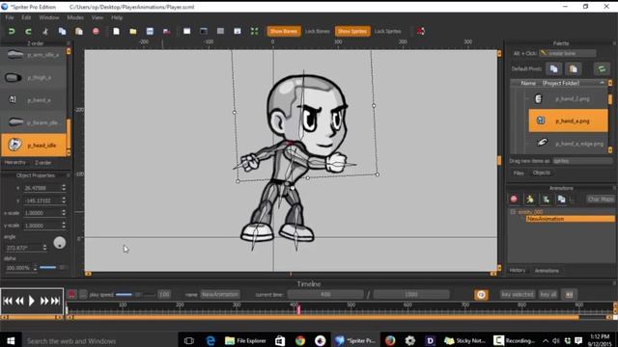Collapse the entity_000 tree node

click(x=513, y=212)
